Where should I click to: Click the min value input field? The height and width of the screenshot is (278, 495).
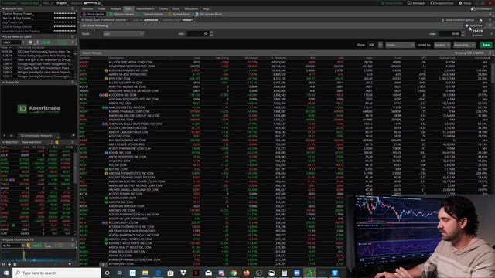(x=198, y=34)
